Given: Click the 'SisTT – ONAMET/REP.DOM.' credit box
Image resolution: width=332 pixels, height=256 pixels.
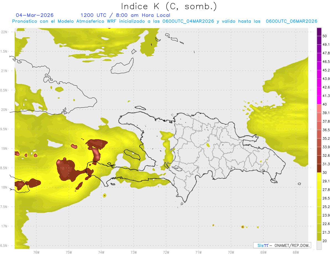Looking at the screenshot, I should (282, 245).
